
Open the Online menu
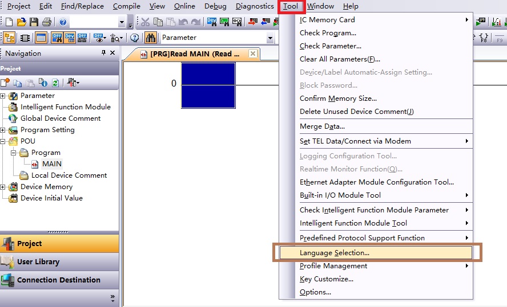[x=184, y=6]
